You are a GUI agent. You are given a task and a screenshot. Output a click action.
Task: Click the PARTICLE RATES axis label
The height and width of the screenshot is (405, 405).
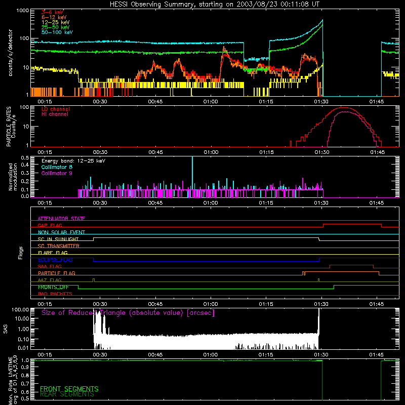pos(9,127)
